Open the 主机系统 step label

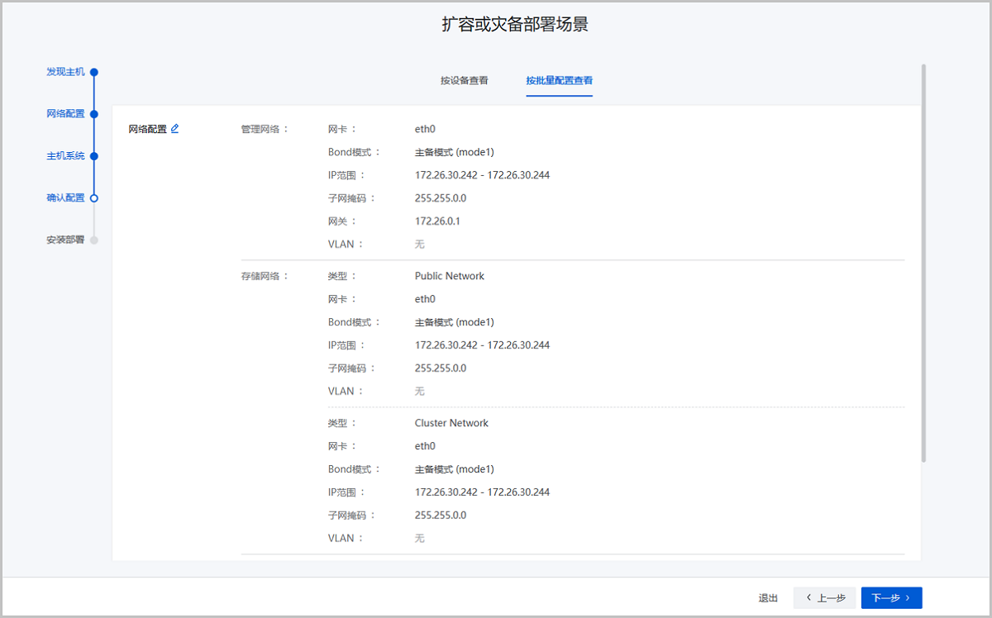pyautogui.click(x=65, y=156)
